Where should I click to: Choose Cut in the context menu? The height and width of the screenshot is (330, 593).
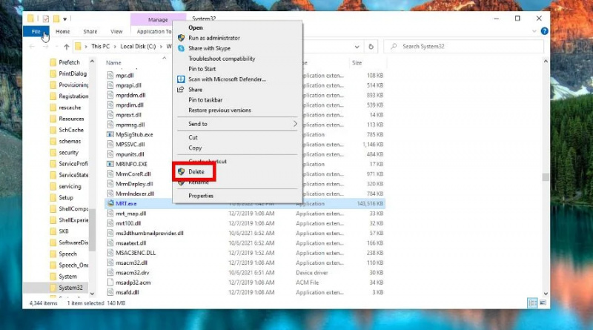pyautogui.click(x=193, y=137)
